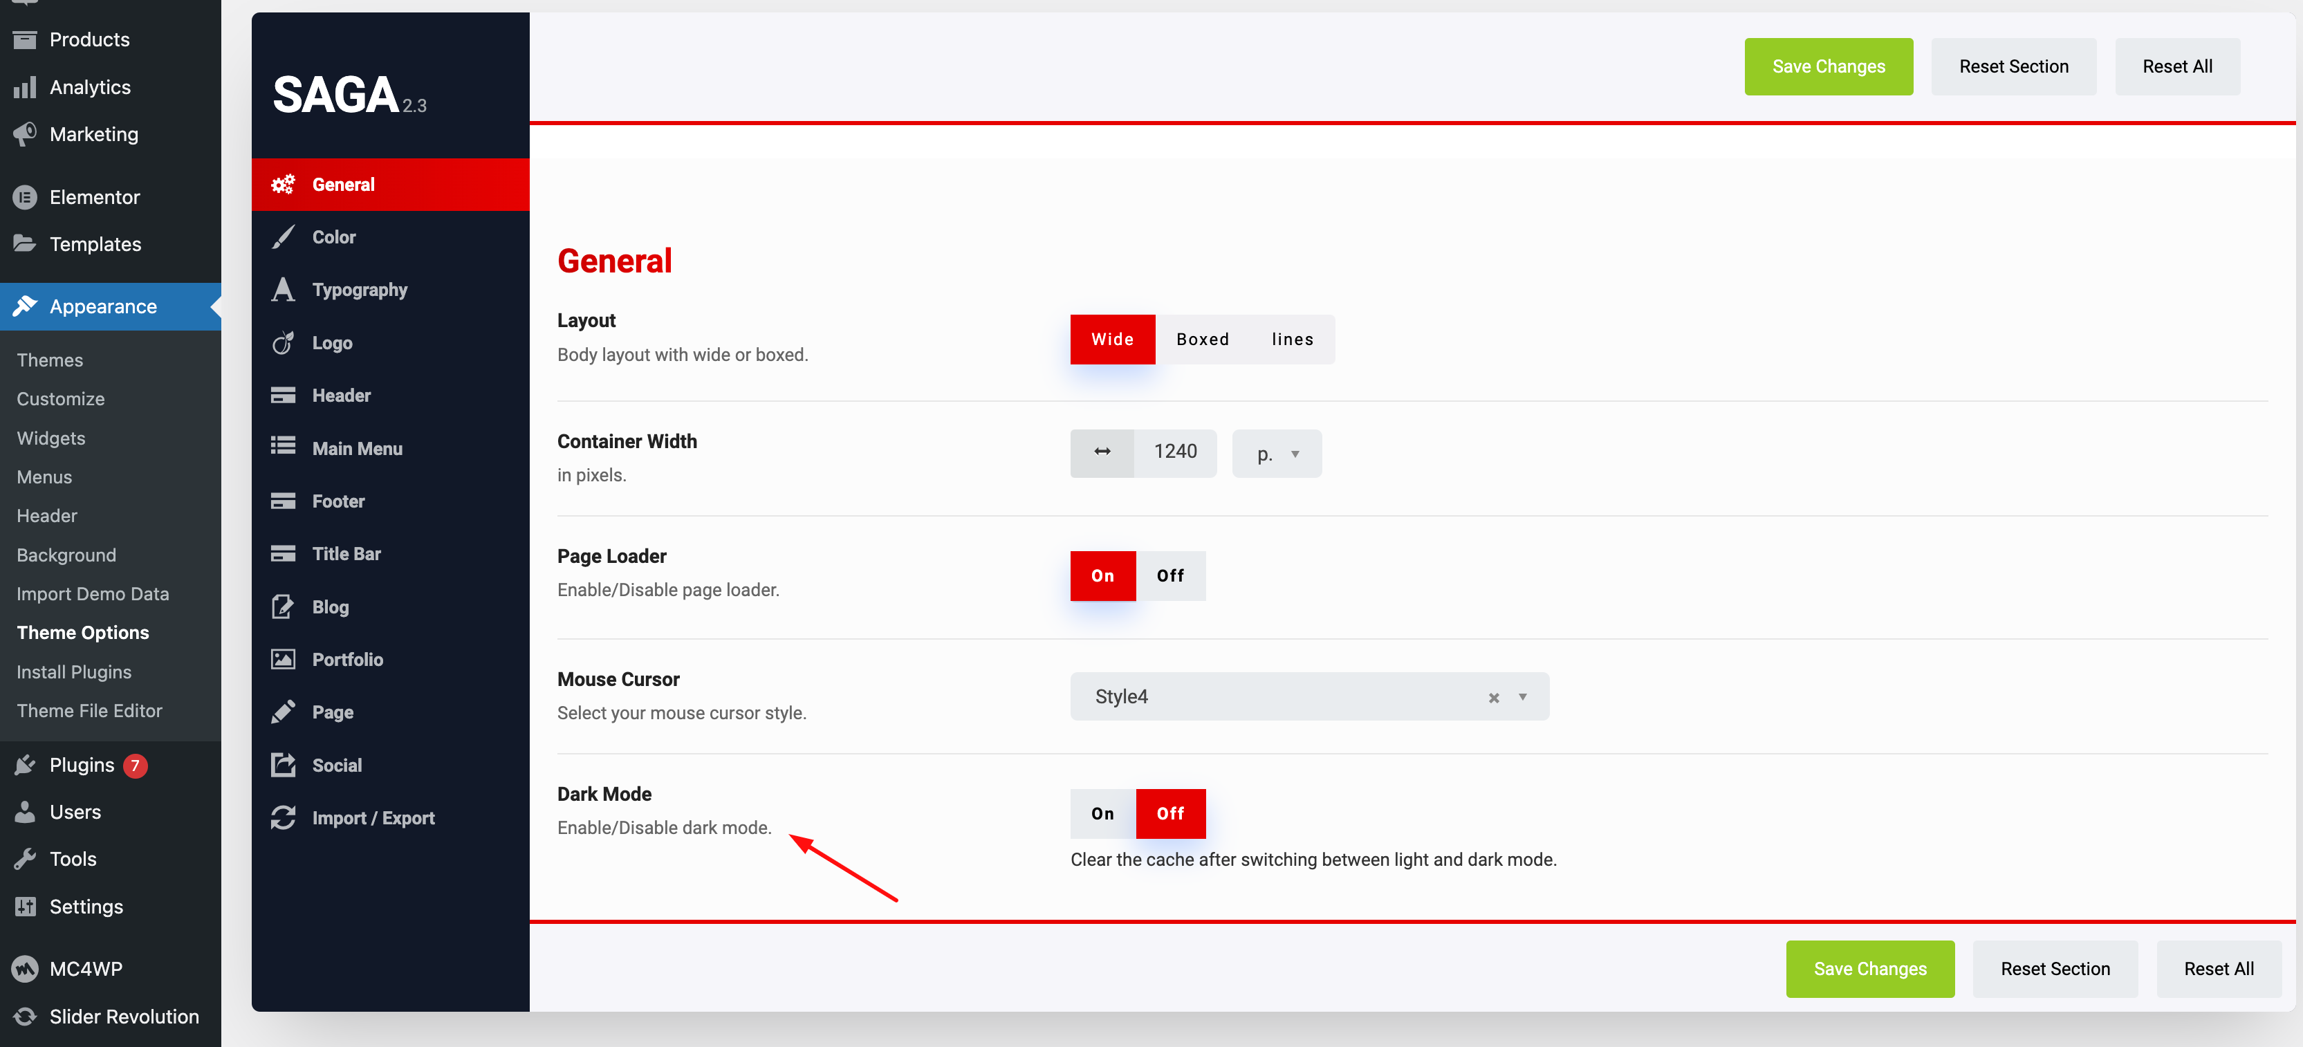Click the Plugins plug icon

coord(25,764)
